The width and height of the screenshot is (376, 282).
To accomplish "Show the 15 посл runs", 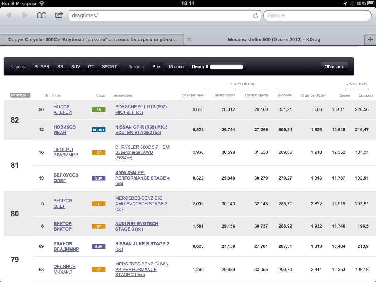I will (x=176, y=67).
